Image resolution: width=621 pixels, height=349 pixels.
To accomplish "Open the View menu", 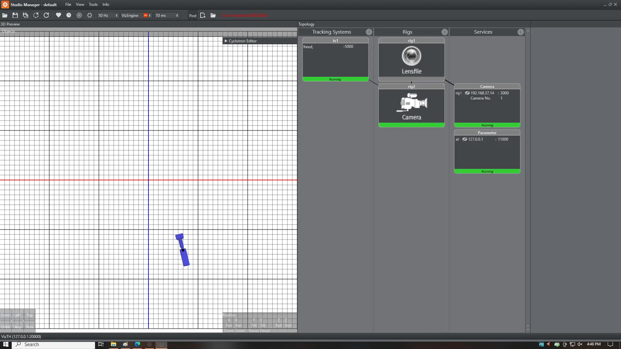I will (80, 5).
